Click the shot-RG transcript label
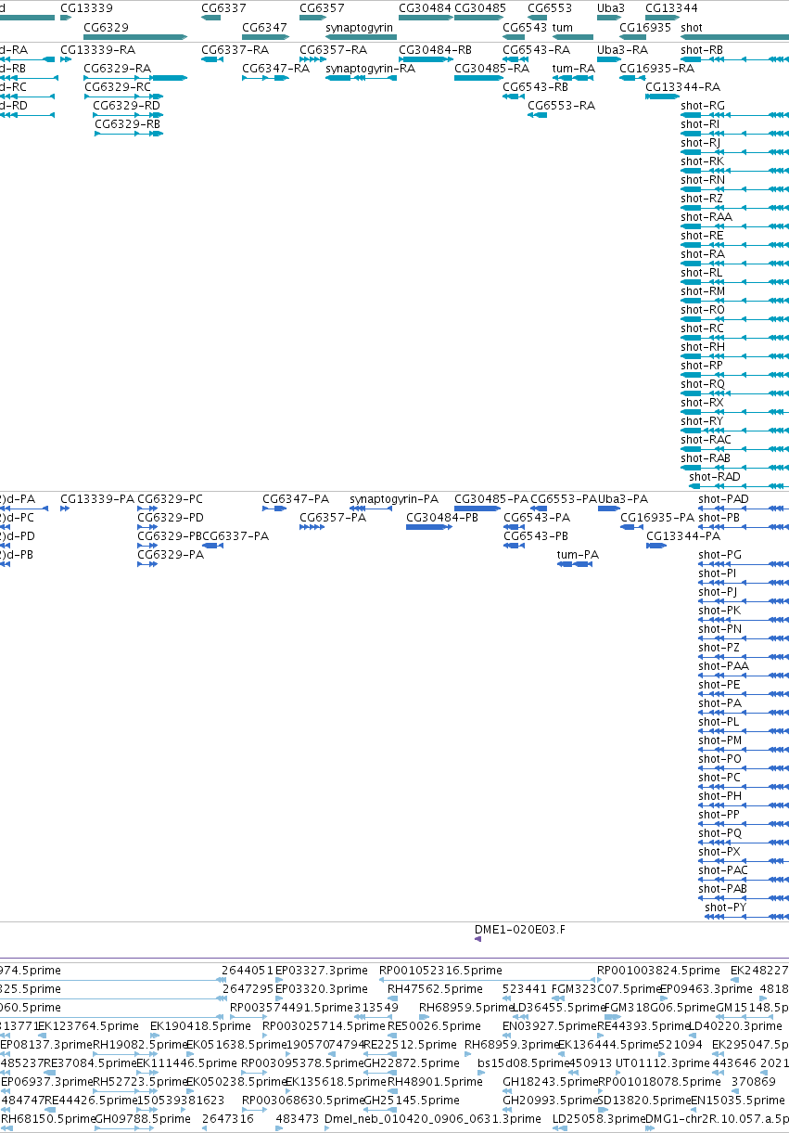 coord(703,105)
